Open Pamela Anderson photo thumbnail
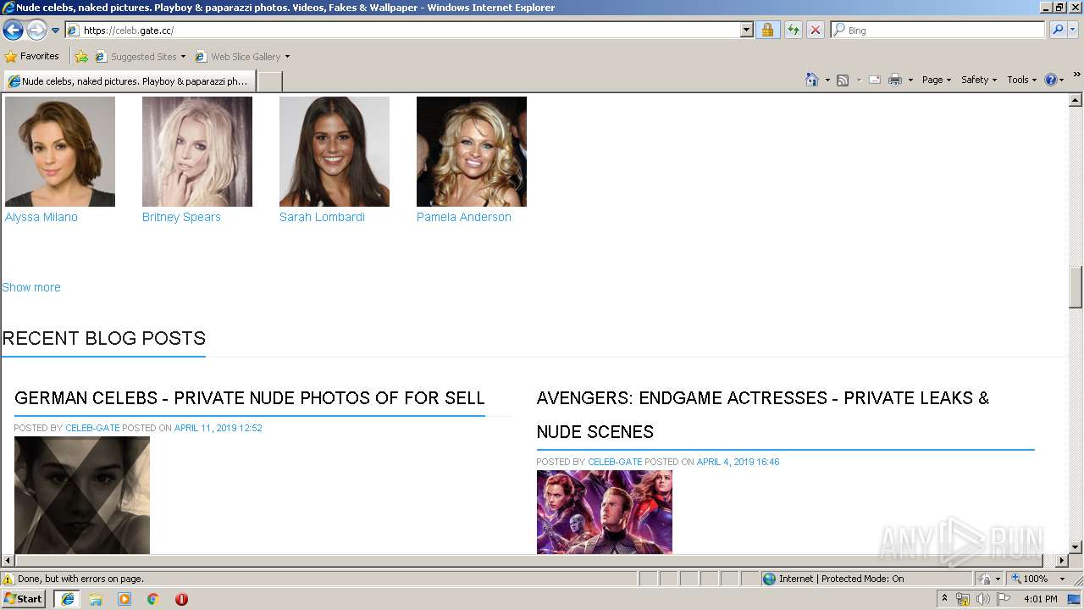The width and height of the screenshot is (1084, 610). pos(472,152)
